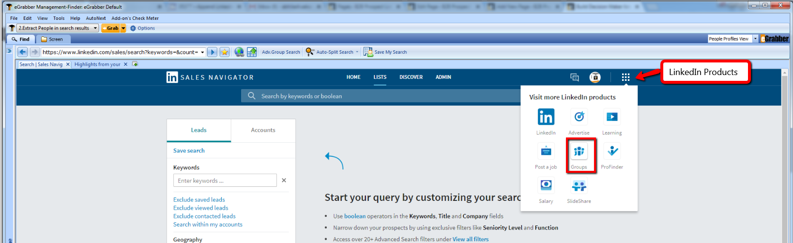793x243 pixels.
Task: Focus the Enter keywords input field
Action: click(x=225, y=180)
